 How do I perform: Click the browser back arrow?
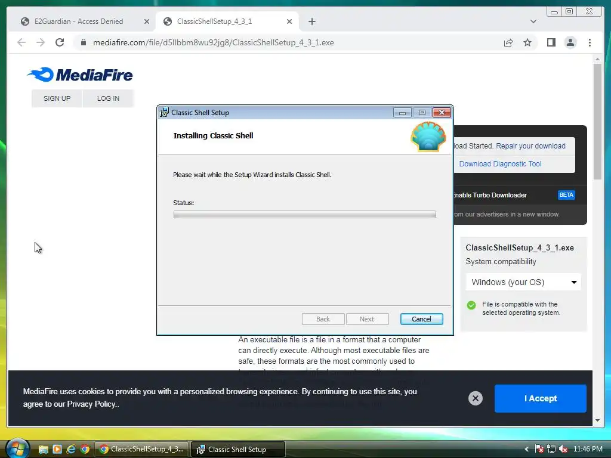tap(21, 42)
